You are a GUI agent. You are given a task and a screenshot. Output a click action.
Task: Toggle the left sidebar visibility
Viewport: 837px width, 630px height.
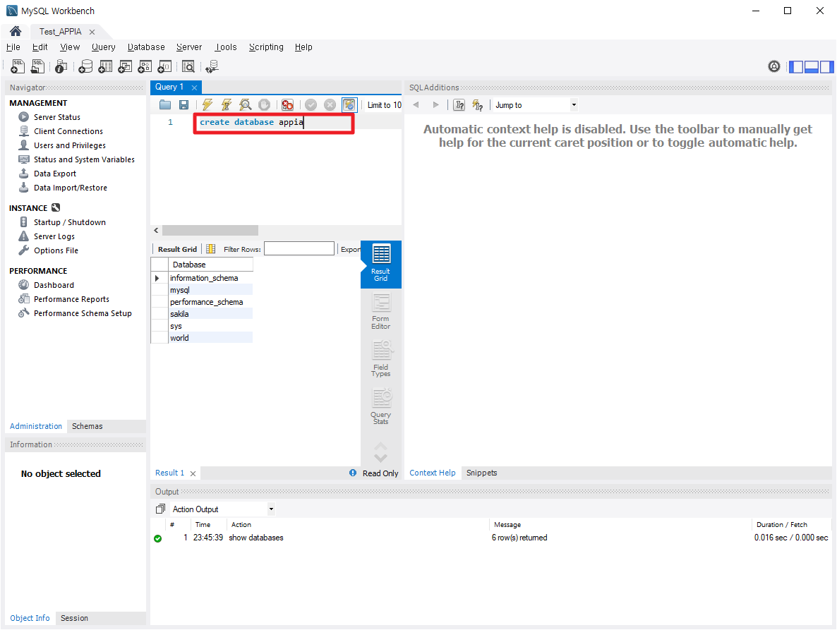click(x=796, y=67)
